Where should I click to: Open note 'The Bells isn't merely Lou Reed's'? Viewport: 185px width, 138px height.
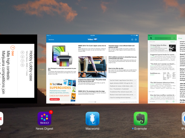tap(162, 67)
